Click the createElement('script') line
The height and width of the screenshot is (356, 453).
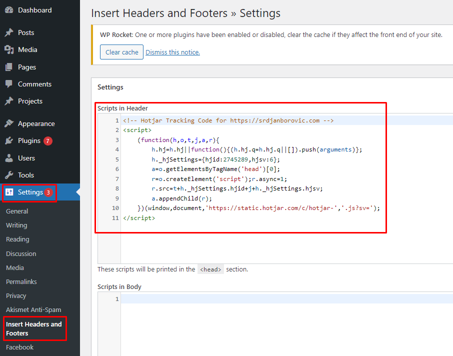point(219,179)
